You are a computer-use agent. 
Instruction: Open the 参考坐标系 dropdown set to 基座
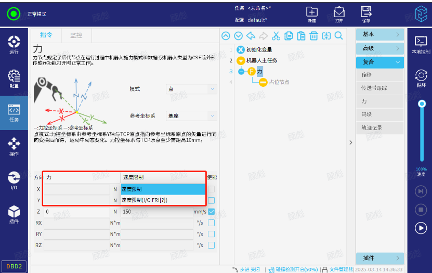click(191, 115)
